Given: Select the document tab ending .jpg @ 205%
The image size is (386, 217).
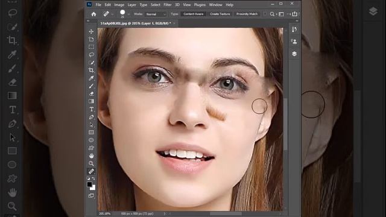Looking at the screenshot, I should [136, 24].
